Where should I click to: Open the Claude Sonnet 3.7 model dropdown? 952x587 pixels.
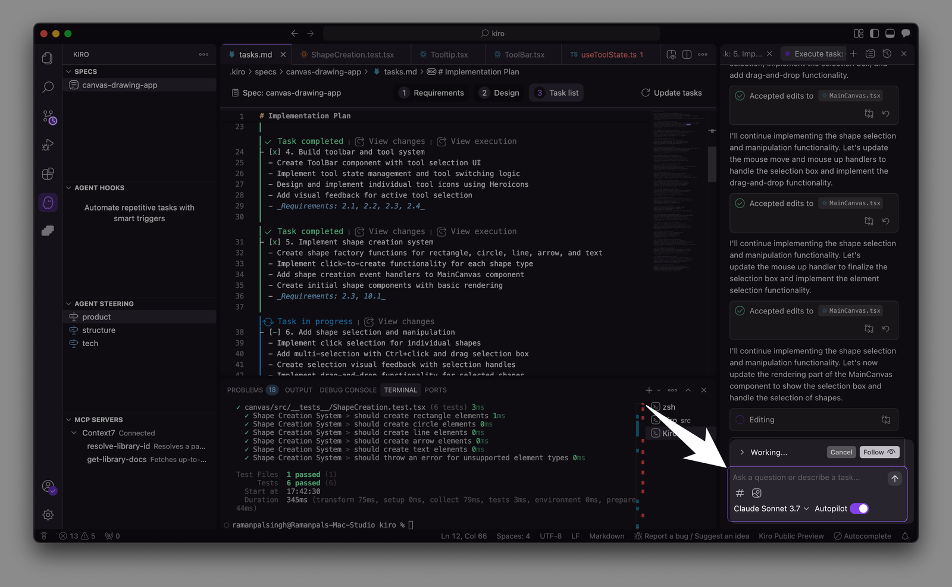770,508
